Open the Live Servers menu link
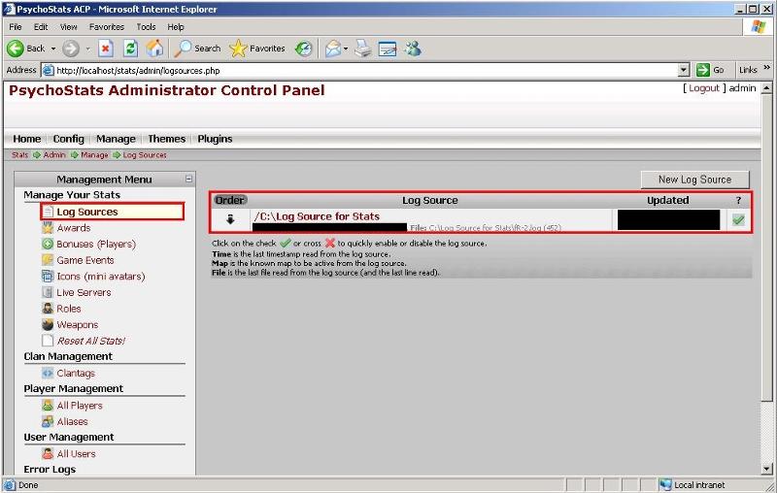 tap(84, 292)
